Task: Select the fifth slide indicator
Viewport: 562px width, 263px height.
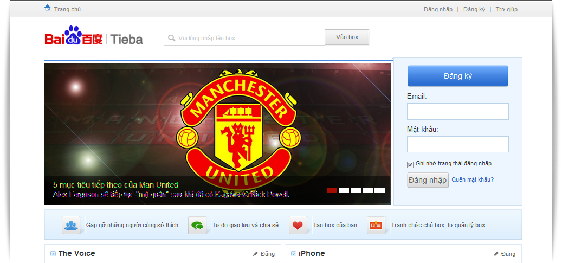Action: (x=379, y=190)
